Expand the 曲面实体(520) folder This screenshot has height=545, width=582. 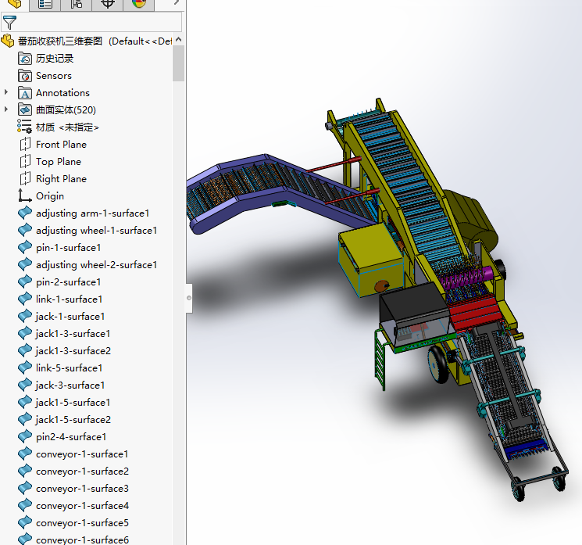coord(6,109)
